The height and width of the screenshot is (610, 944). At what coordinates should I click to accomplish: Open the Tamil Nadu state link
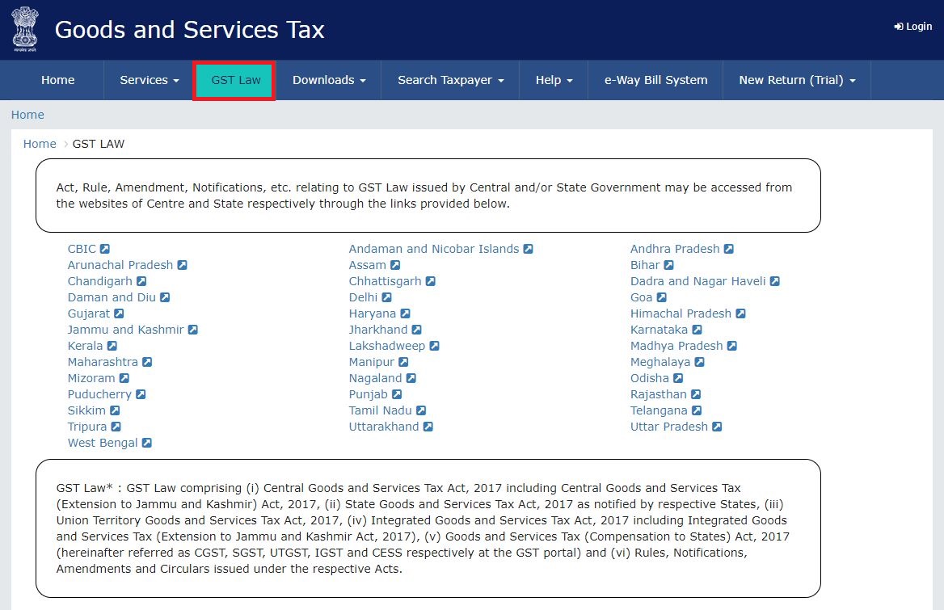point(380,410)
